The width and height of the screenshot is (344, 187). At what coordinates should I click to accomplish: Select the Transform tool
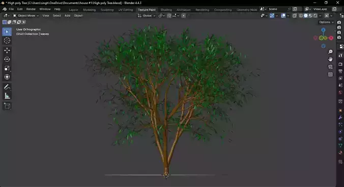point(7,77)
